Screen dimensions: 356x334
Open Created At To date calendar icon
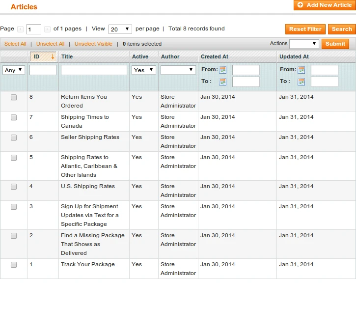(x=223, y=82)
